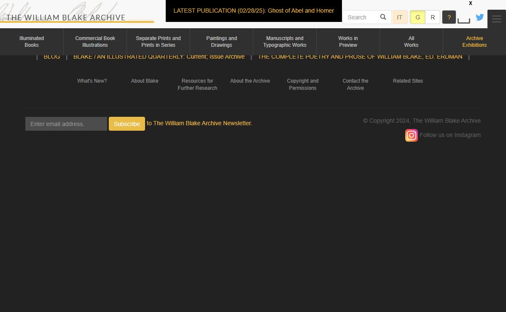The height and width of the screenshot is (312, 506).
Task: Open the Ghost of Abel latest publication link
Action: (x=253, y=11)
